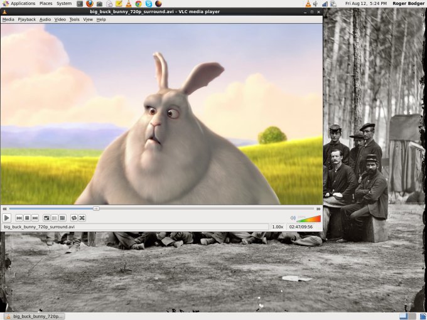Open the System menu in the top panel
427x320 pixels.
tap(64, 4)
